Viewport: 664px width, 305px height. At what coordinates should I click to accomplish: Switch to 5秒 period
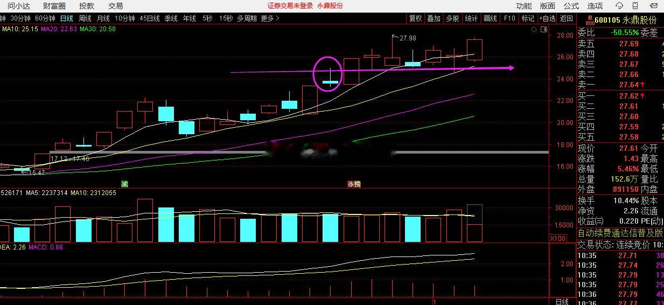pyautogui.click(x=207, y=18)
